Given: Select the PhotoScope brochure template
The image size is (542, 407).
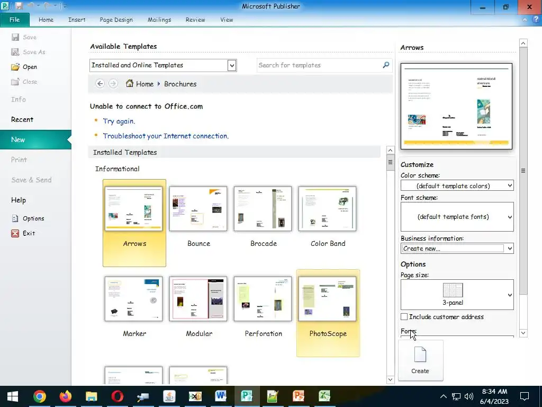Looking at the screenshot, I should tap(328, 313).
